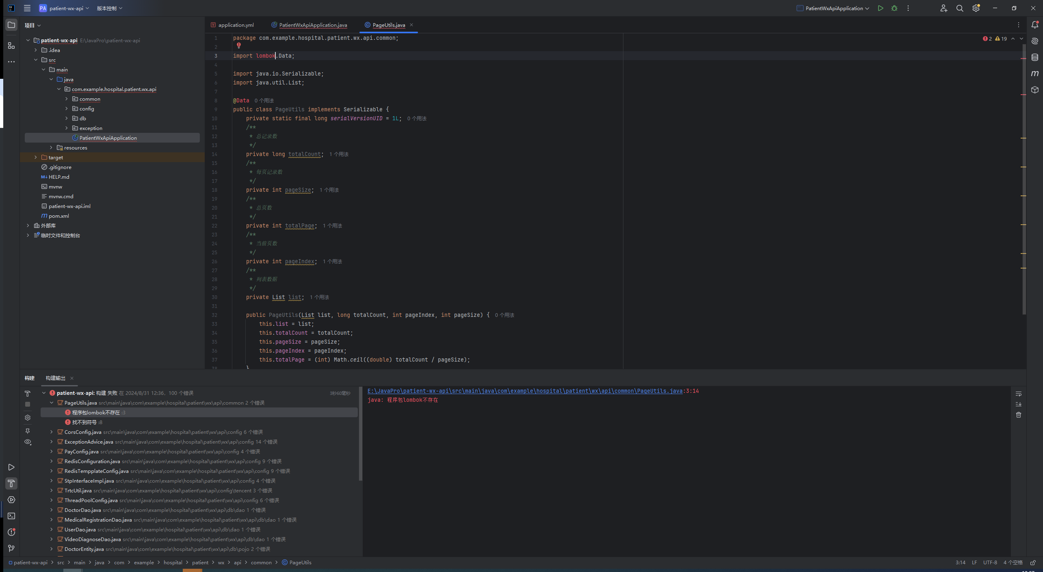
Task: Click stop build square icon
Action: pos(28,404)
